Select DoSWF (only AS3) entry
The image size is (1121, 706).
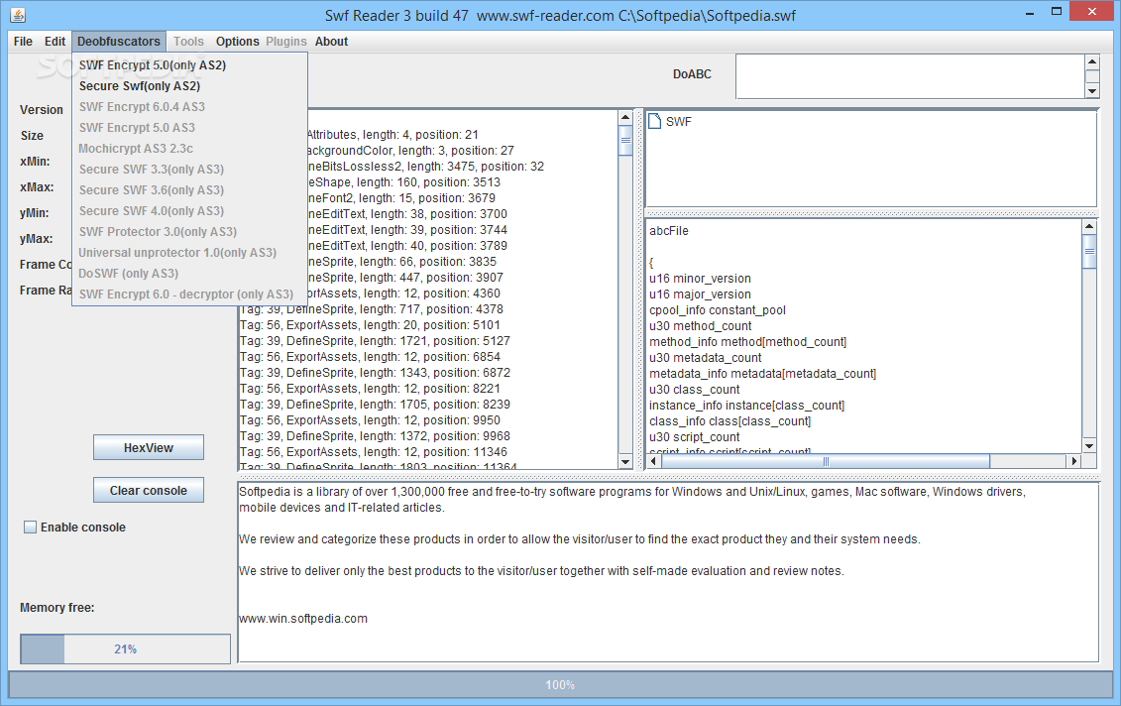pyautogui.click(x=189, y=273)
